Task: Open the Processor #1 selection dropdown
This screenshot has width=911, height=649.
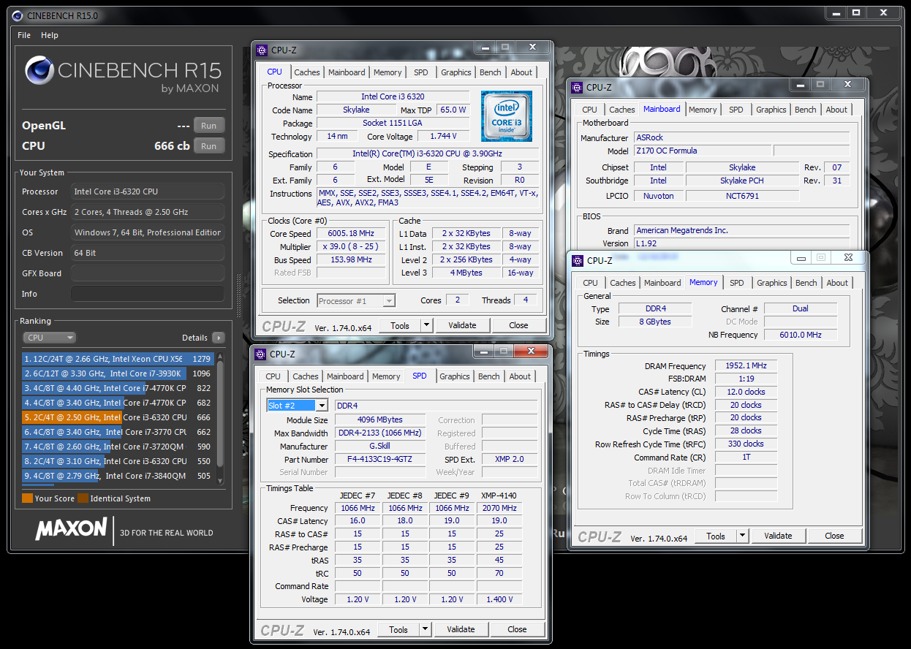Action: point(388,300)
